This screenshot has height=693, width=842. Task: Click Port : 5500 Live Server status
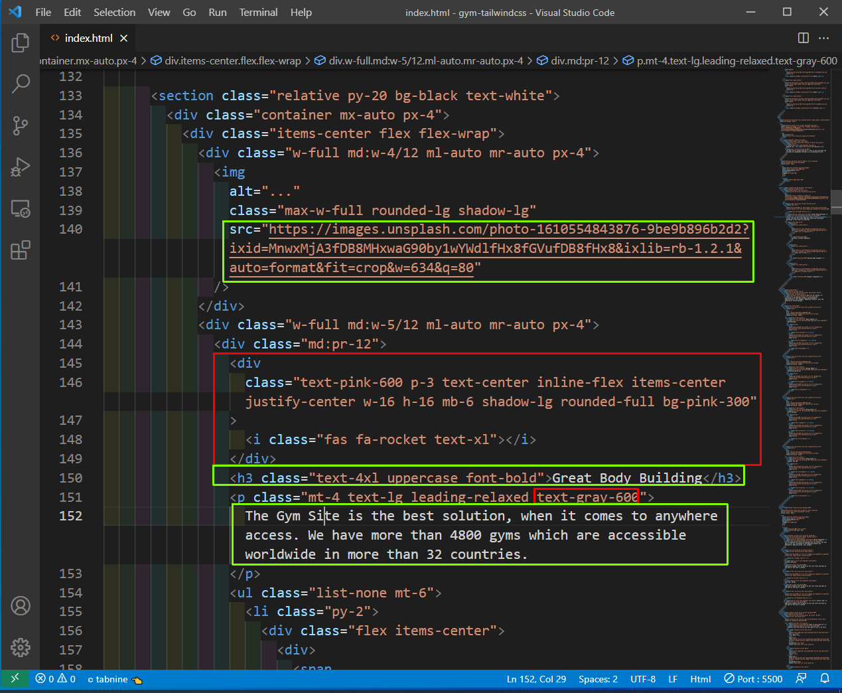[753, 679]
